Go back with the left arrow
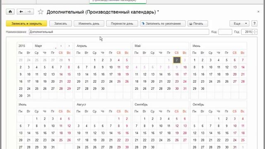This screenshot has height=149, width=265. tap(21, 12)
